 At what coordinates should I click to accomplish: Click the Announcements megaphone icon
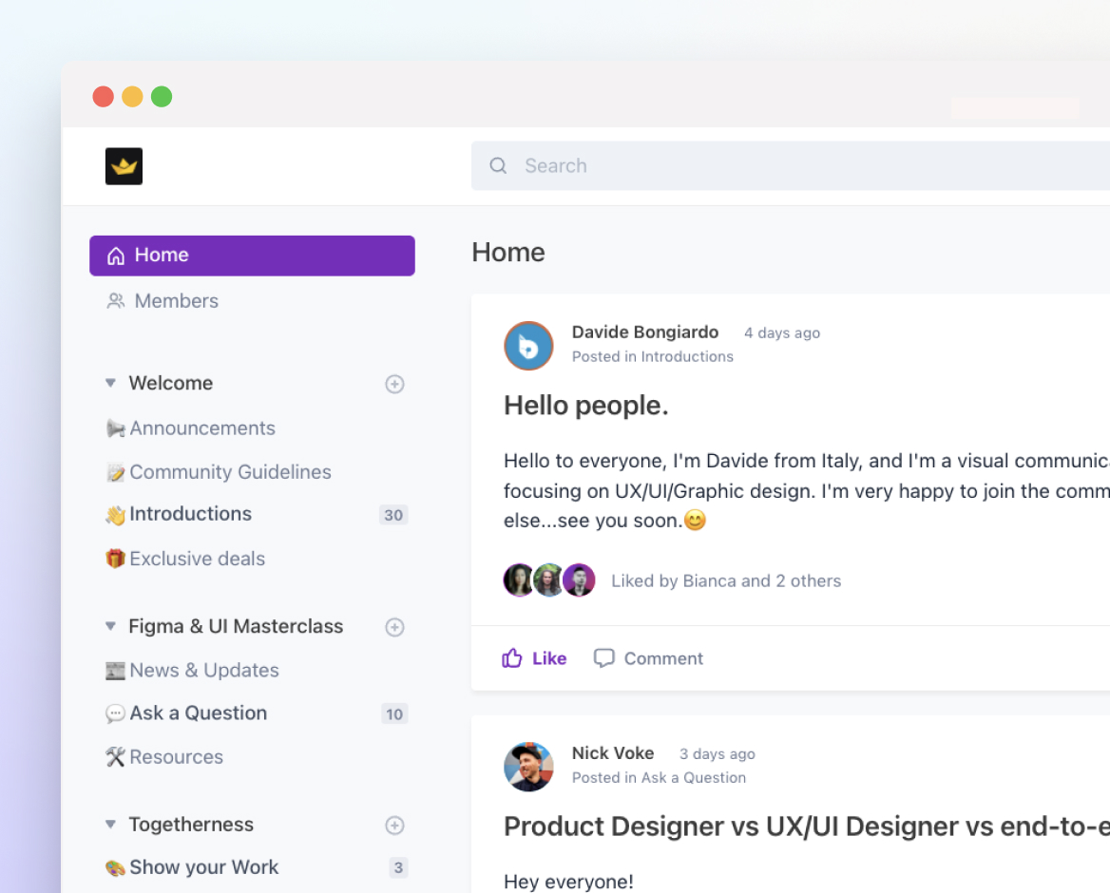click(115, 428)
